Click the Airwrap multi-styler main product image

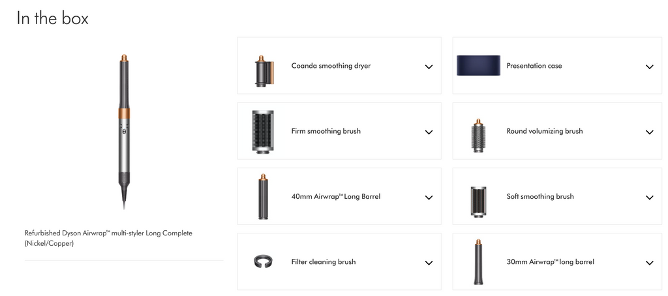coord(124,132)
